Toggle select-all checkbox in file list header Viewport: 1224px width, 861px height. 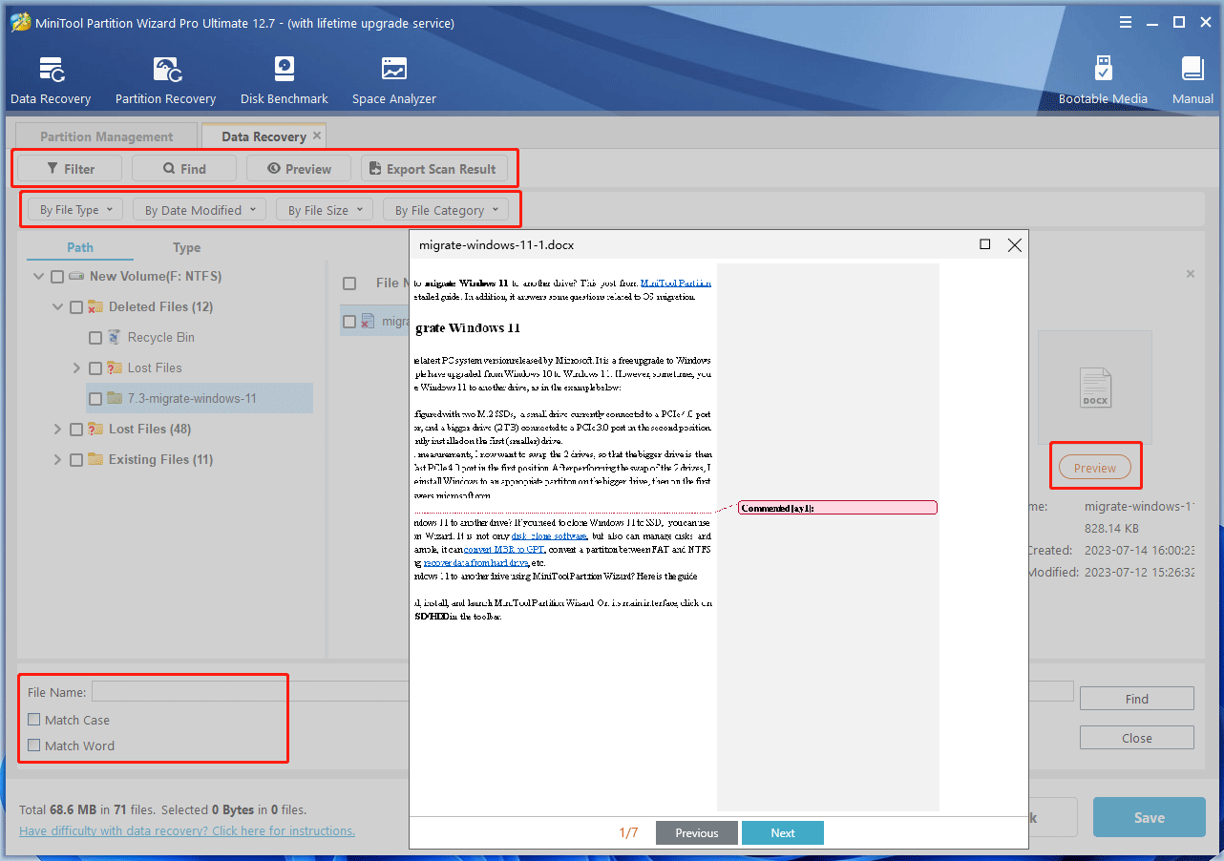click(349, 283)
